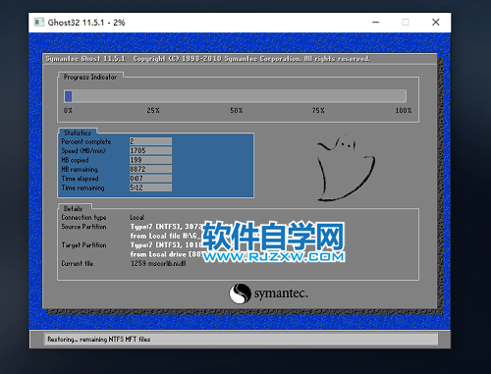The width and height of the screenshot is (491, 374).
Task: Click the disabled maximize button
Action: coord(406,23)
